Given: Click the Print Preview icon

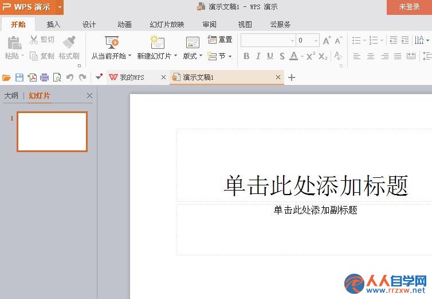Looking at the screenshot, I should [57, 77].
